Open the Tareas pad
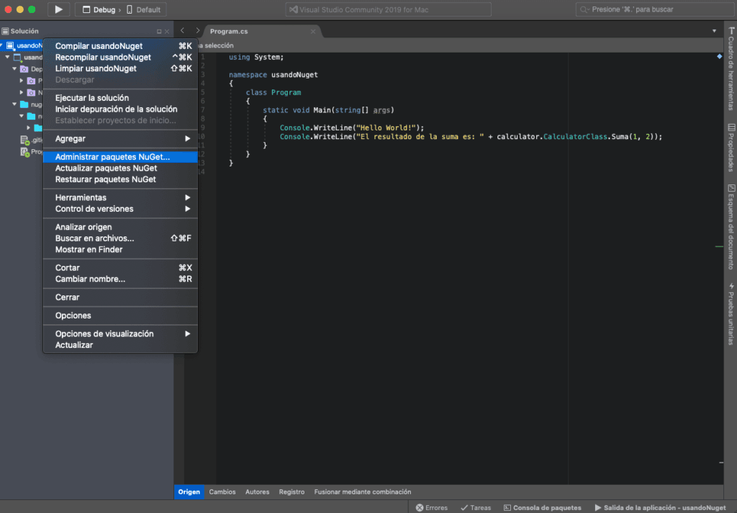This screenshot has width=737, height=513. 475,507
